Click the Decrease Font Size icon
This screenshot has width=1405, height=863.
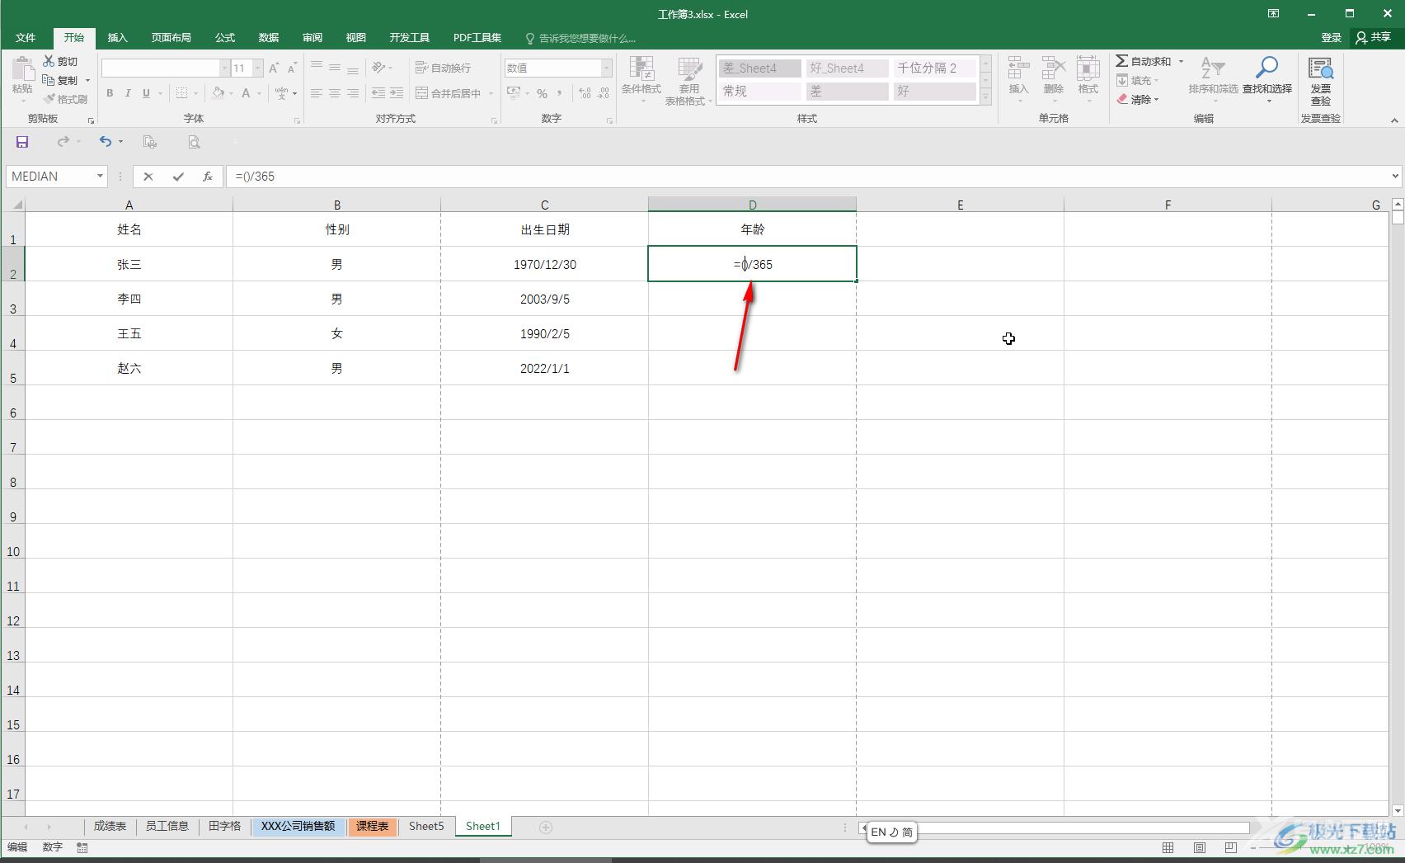(x=292, y=68)
